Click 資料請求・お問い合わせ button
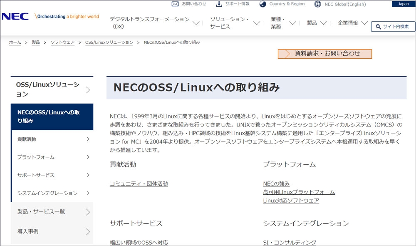 tap(325, 54)
